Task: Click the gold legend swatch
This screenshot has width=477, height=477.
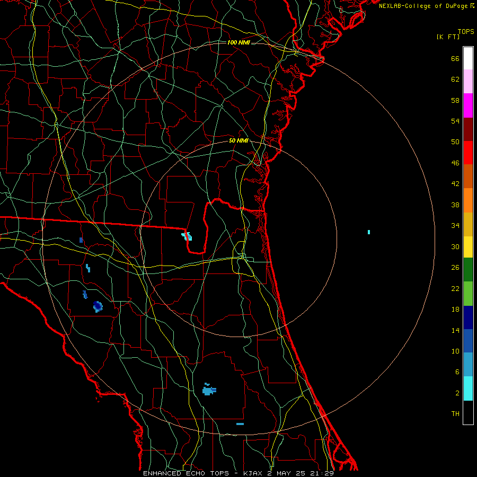Action: tap(468, 224)
